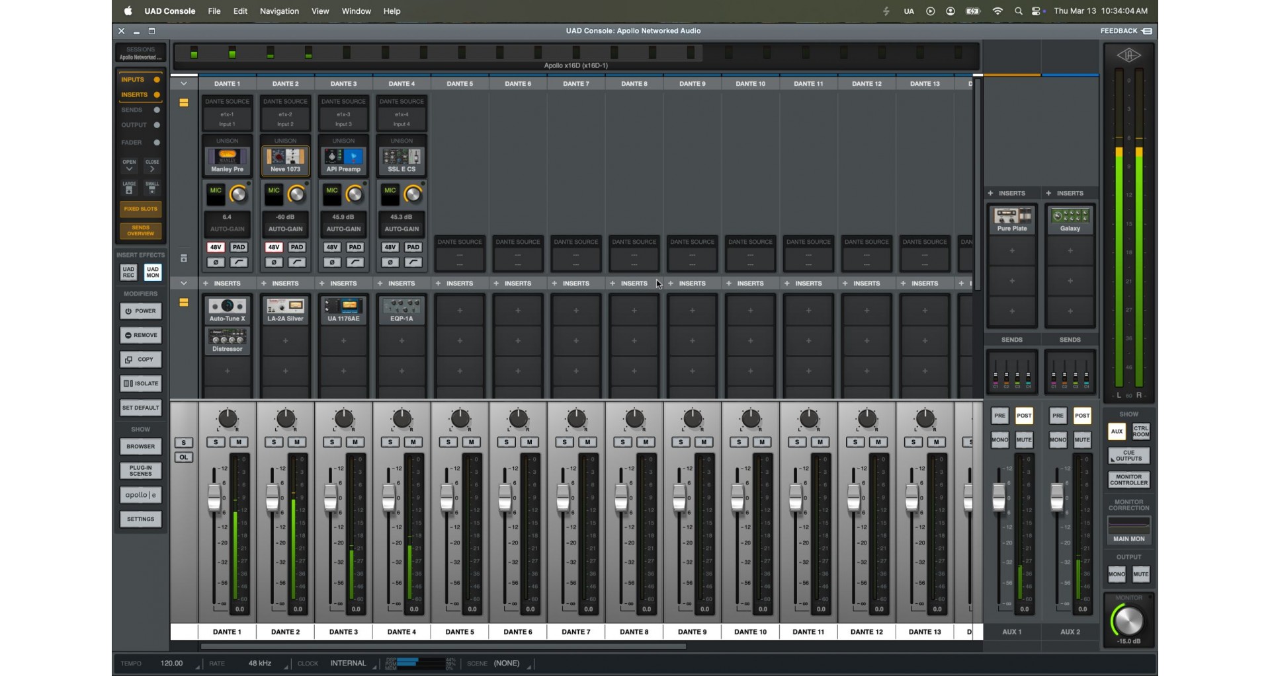Click the FEEDBACK link

pos(1125,31)
